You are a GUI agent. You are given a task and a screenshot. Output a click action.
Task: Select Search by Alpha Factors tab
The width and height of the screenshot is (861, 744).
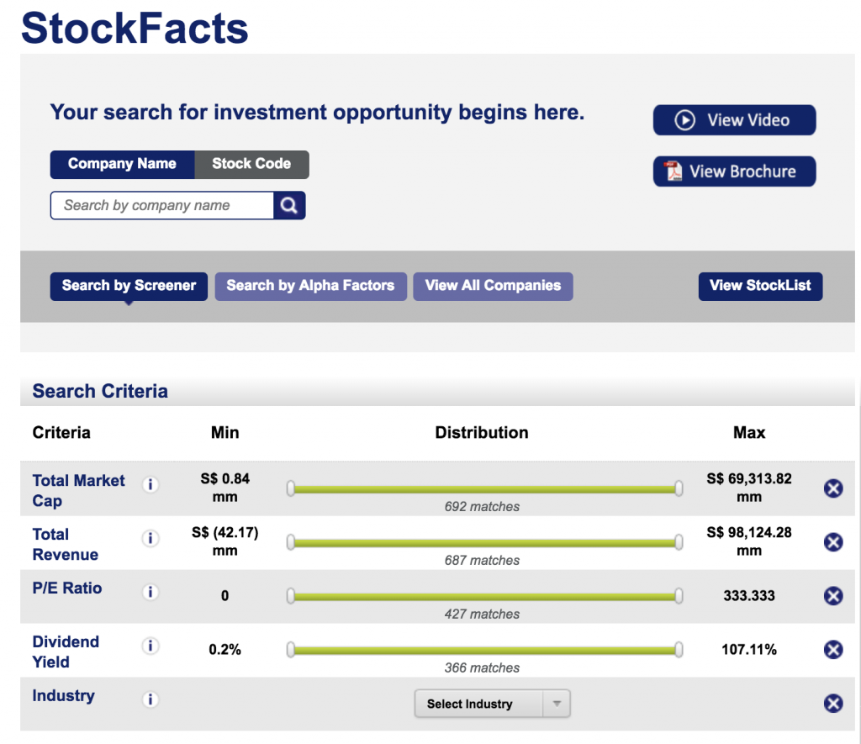tap(311, 286)
